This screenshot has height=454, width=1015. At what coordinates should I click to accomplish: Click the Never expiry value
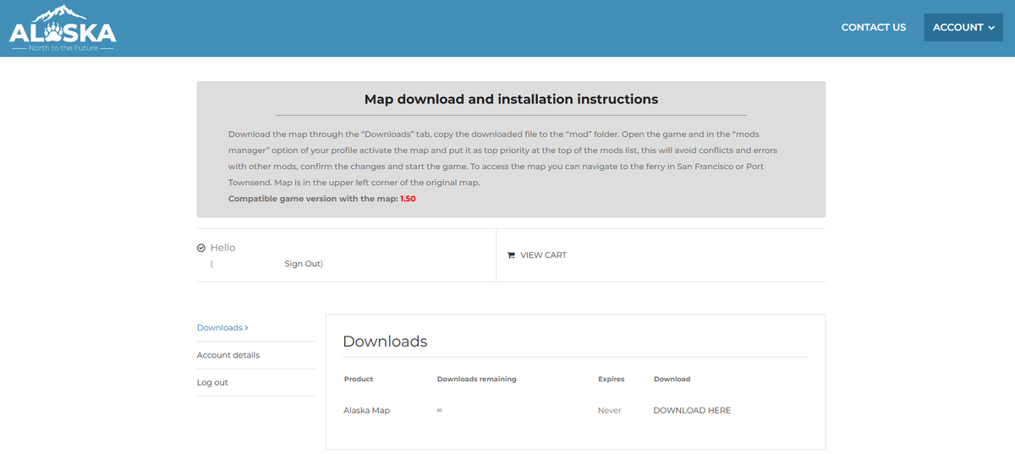[x=610, y=410]
